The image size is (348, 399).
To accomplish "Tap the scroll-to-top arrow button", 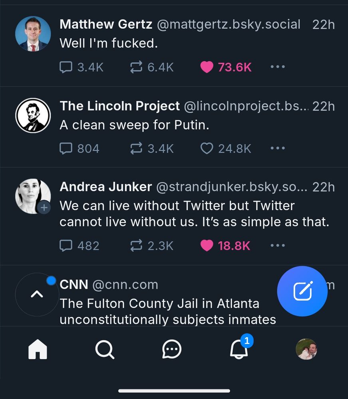I will point(37,294).
